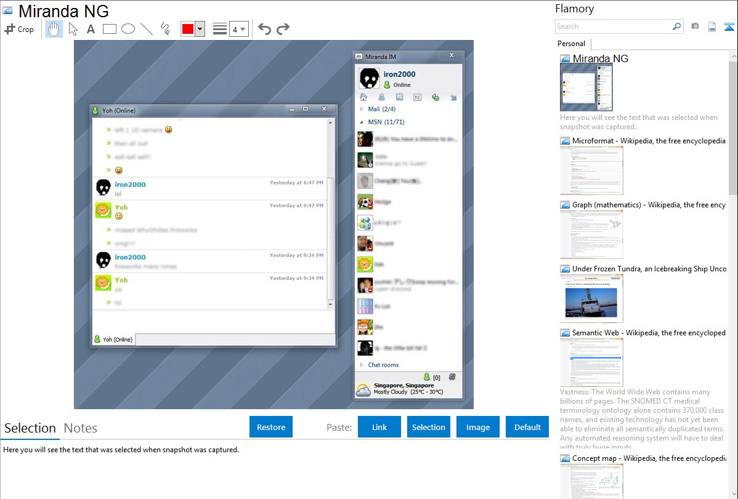738x499 pixels.
Task: Redo the last annotation
Action: click(x=283, y=29)
